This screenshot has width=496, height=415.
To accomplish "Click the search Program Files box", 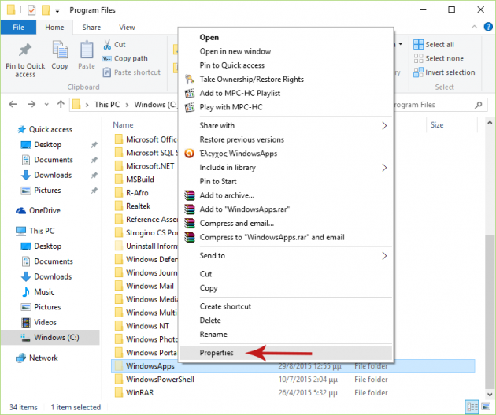I will [x=439, y=105].
